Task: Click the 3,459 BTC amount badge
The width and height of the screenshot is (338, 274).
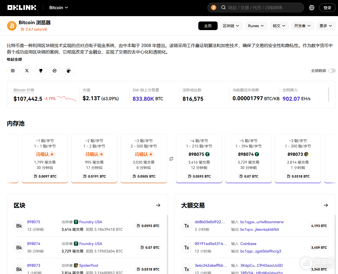Action: 319,248
